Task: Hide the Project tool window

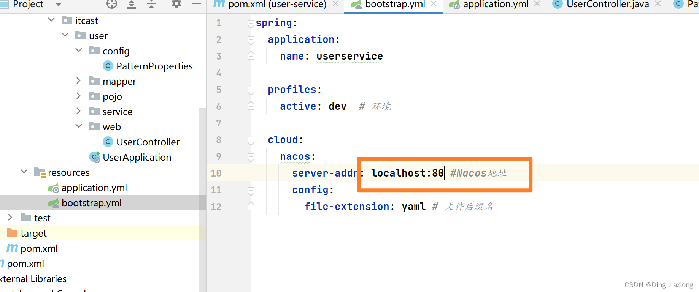Action: coord(196,4)
